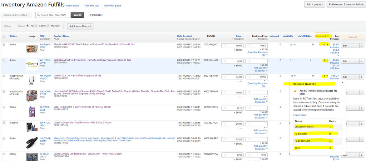Open Clear Pool Expert Test Strips product link
366x161 pixels.
pyautogui.click(x=82, y=107)
